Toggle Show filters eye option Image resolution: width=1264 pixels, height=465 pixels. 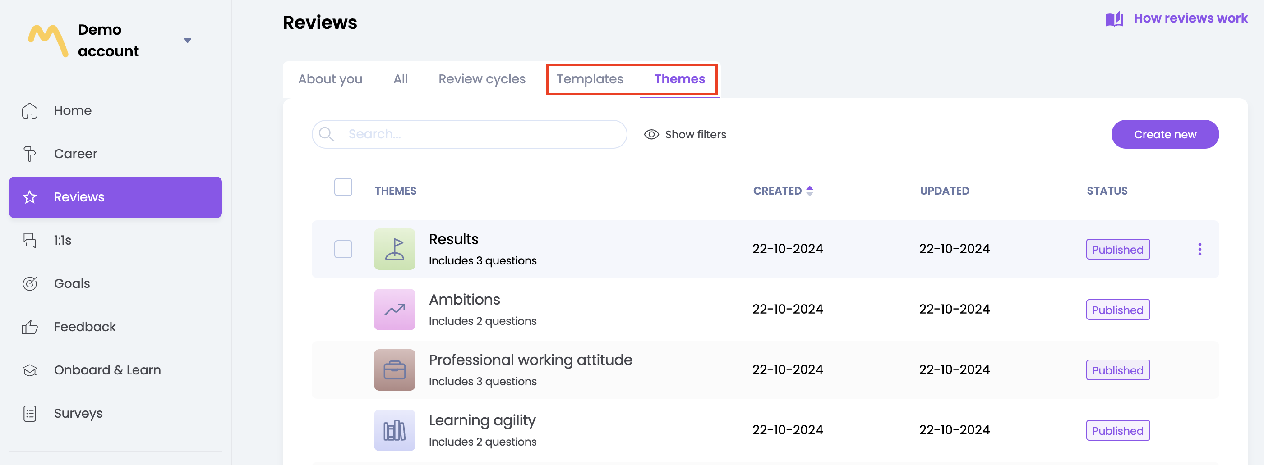685,134
